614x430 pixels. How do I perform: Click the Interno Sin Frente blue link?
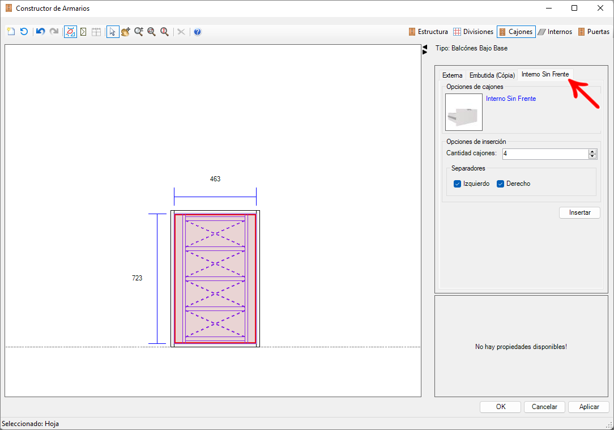pos(511,99)
